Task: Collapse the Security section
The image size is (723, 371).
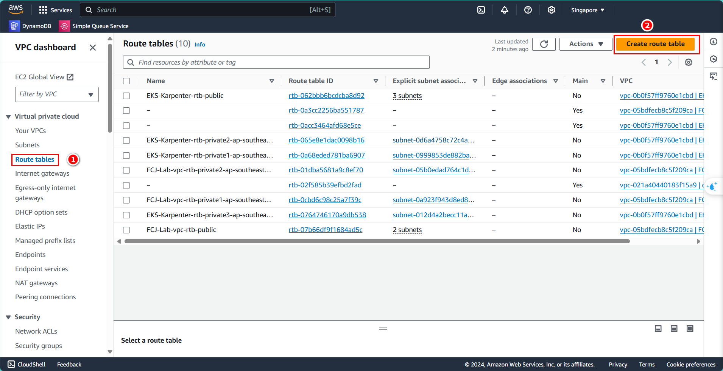Action: click(8, 317)
